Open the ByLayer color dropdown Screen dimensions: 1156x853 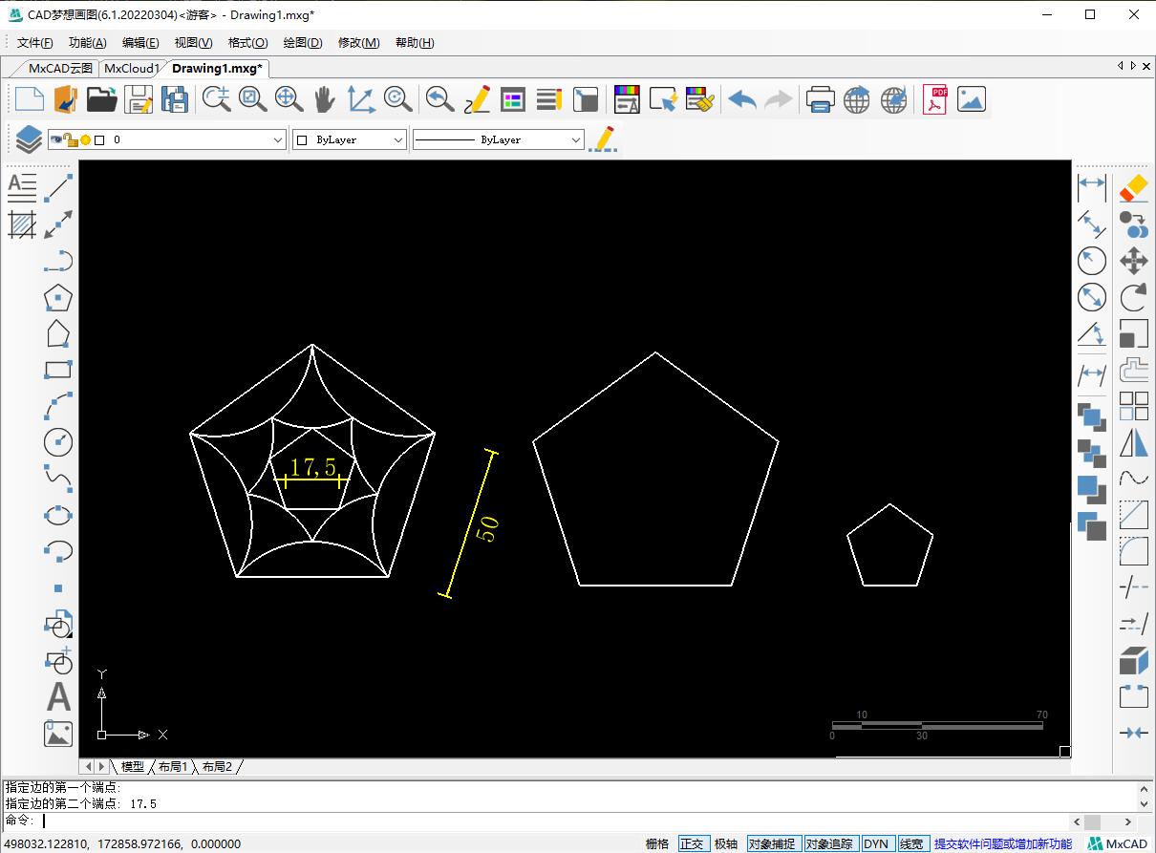tap(398, 139)
